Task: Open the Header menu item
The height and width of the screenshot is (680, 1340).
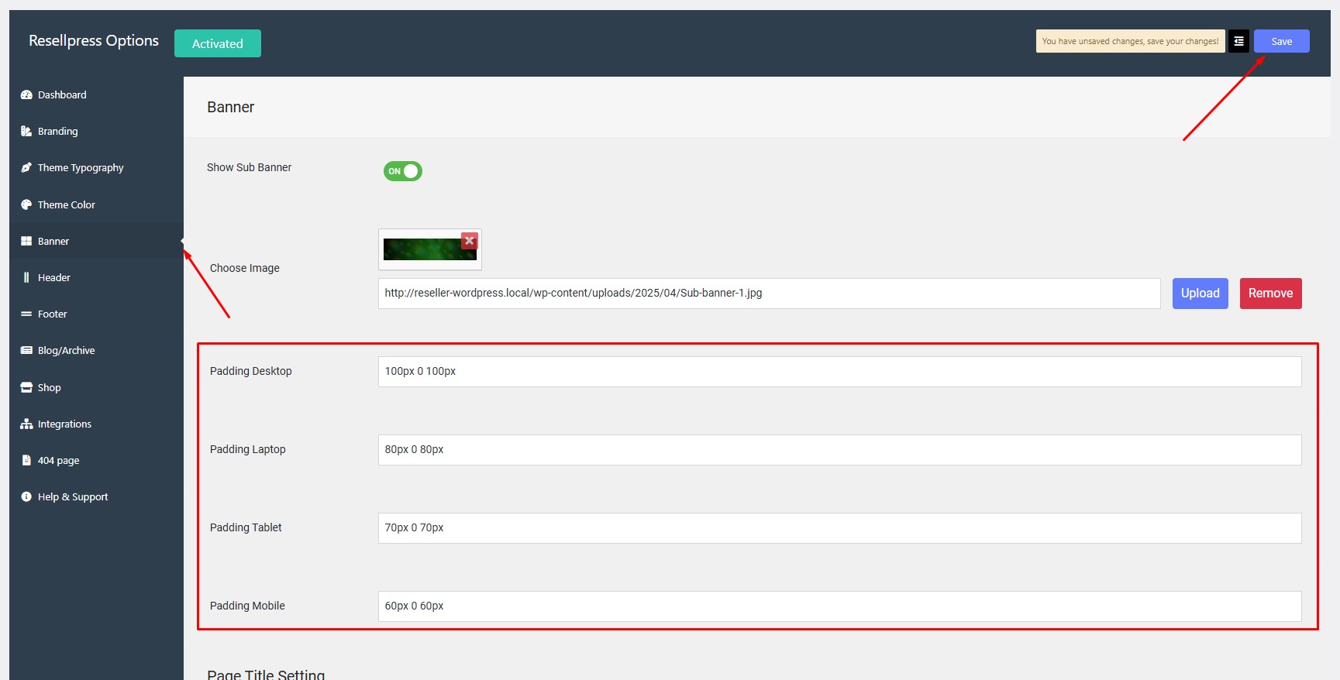Action: coord(54,278)
